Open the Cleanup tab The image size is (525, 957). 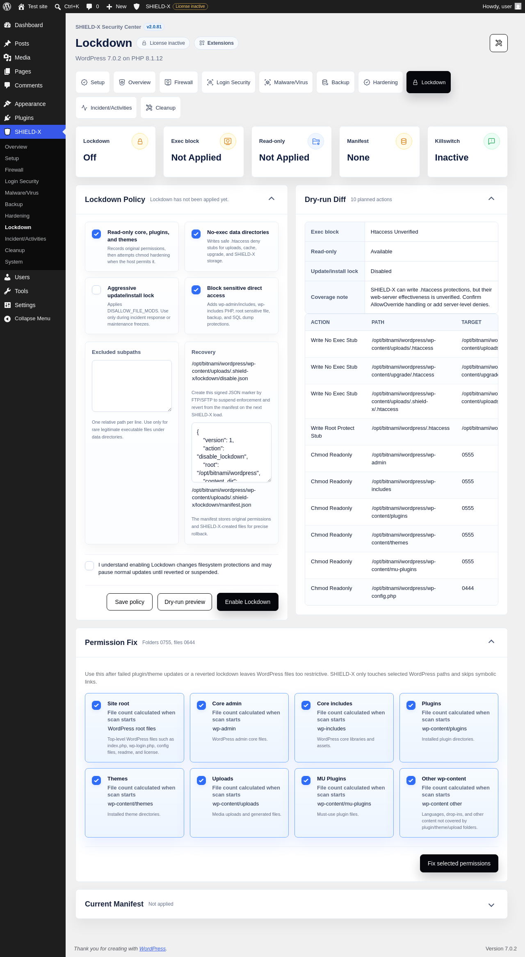160,108
